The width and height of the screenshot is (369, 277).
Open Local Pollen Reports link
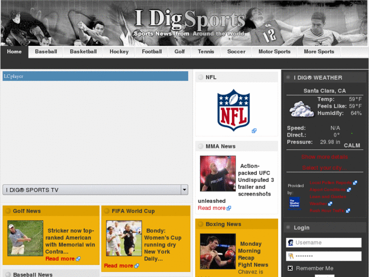coord(330,182)
